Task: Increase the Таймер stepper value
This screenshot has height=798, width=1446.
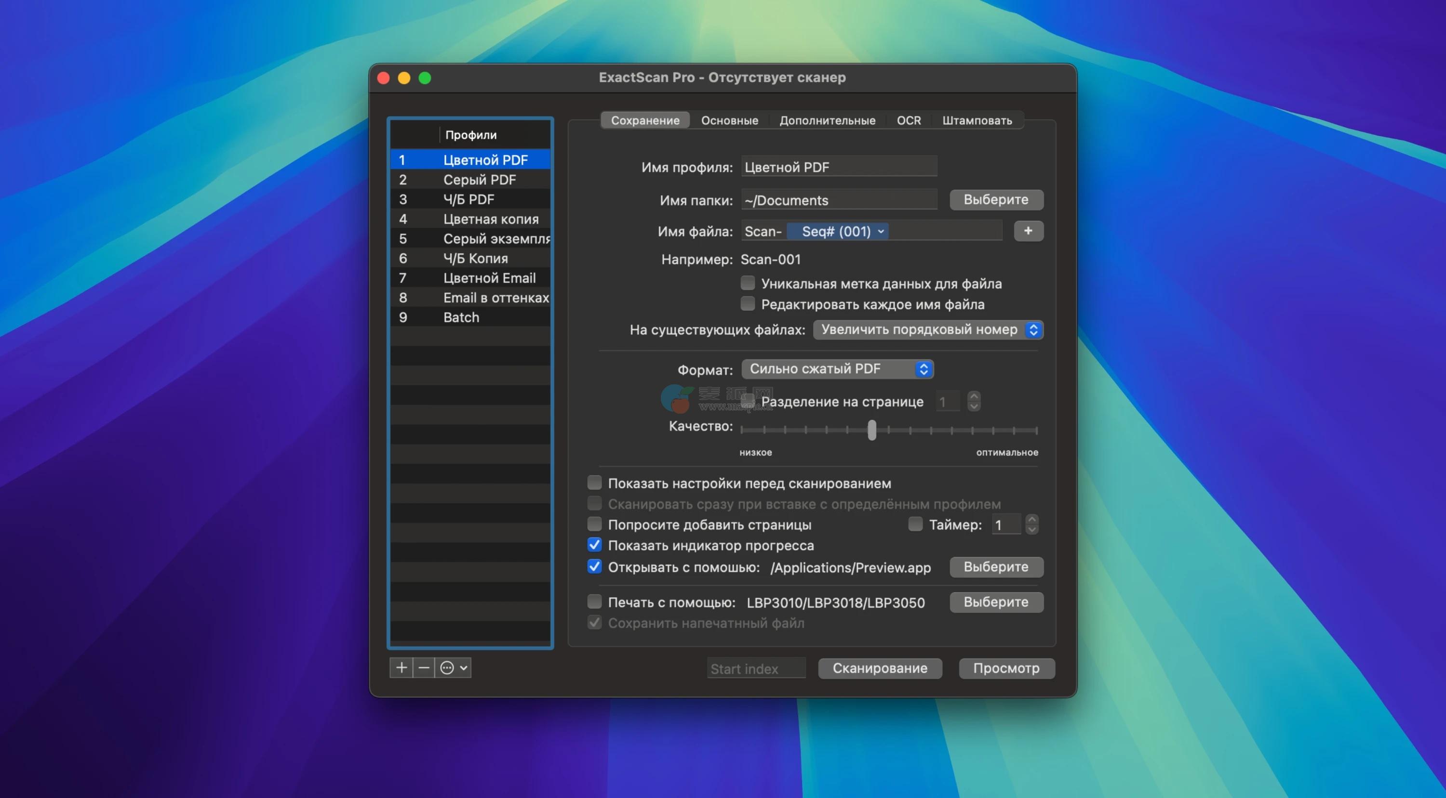Action: coord(1032,520)
